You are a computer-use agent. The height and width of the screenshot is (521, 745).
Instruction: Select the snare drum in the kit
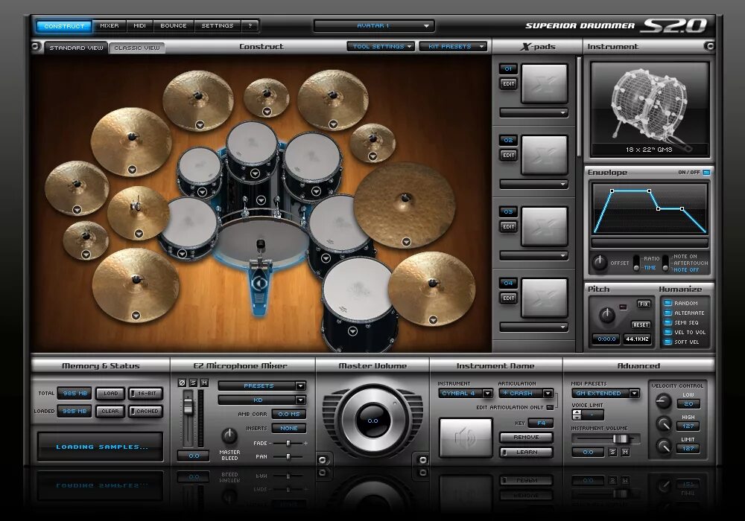tap(189, 227)
